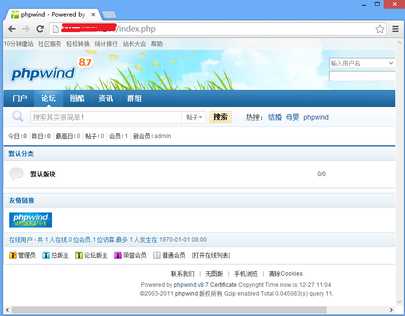405x316 pixels.
Task: Open the 输入用户名 login type dropdown
Action: (391, 63)
